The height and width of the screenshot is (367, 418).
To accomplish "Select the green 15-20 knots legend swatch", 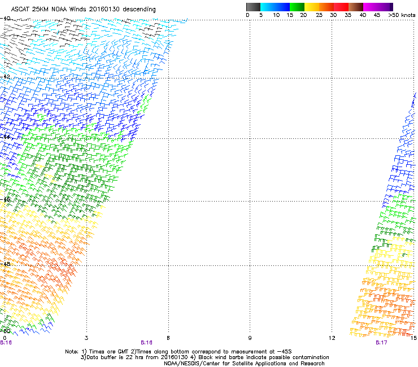I will point(297,7).
